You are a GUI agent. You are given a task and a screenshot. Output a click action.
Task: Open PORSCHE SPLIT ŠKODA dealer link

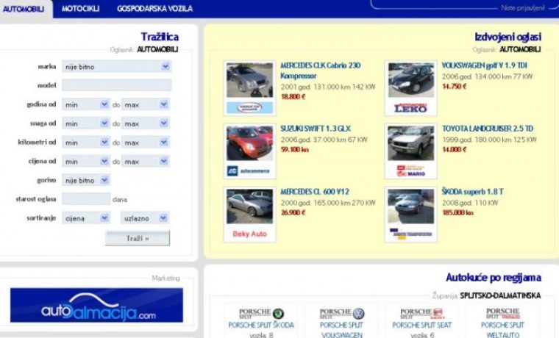[x=261, y=326]
